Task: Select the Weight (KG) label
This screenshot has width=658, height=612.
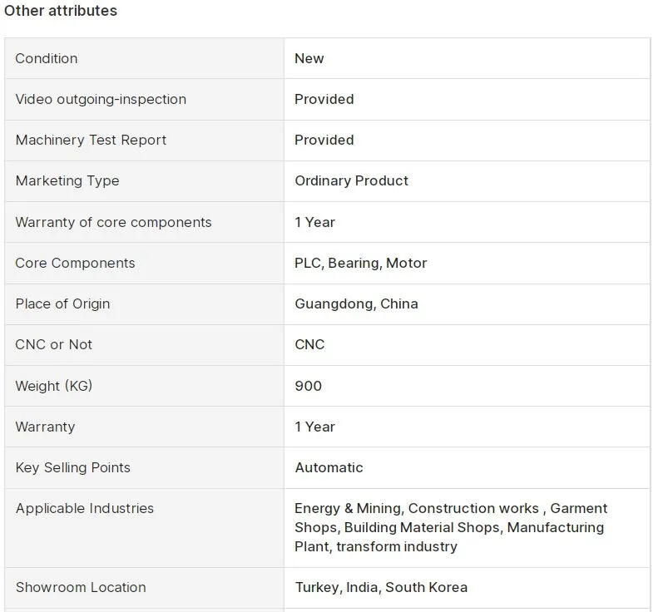Action: point(54,386)
